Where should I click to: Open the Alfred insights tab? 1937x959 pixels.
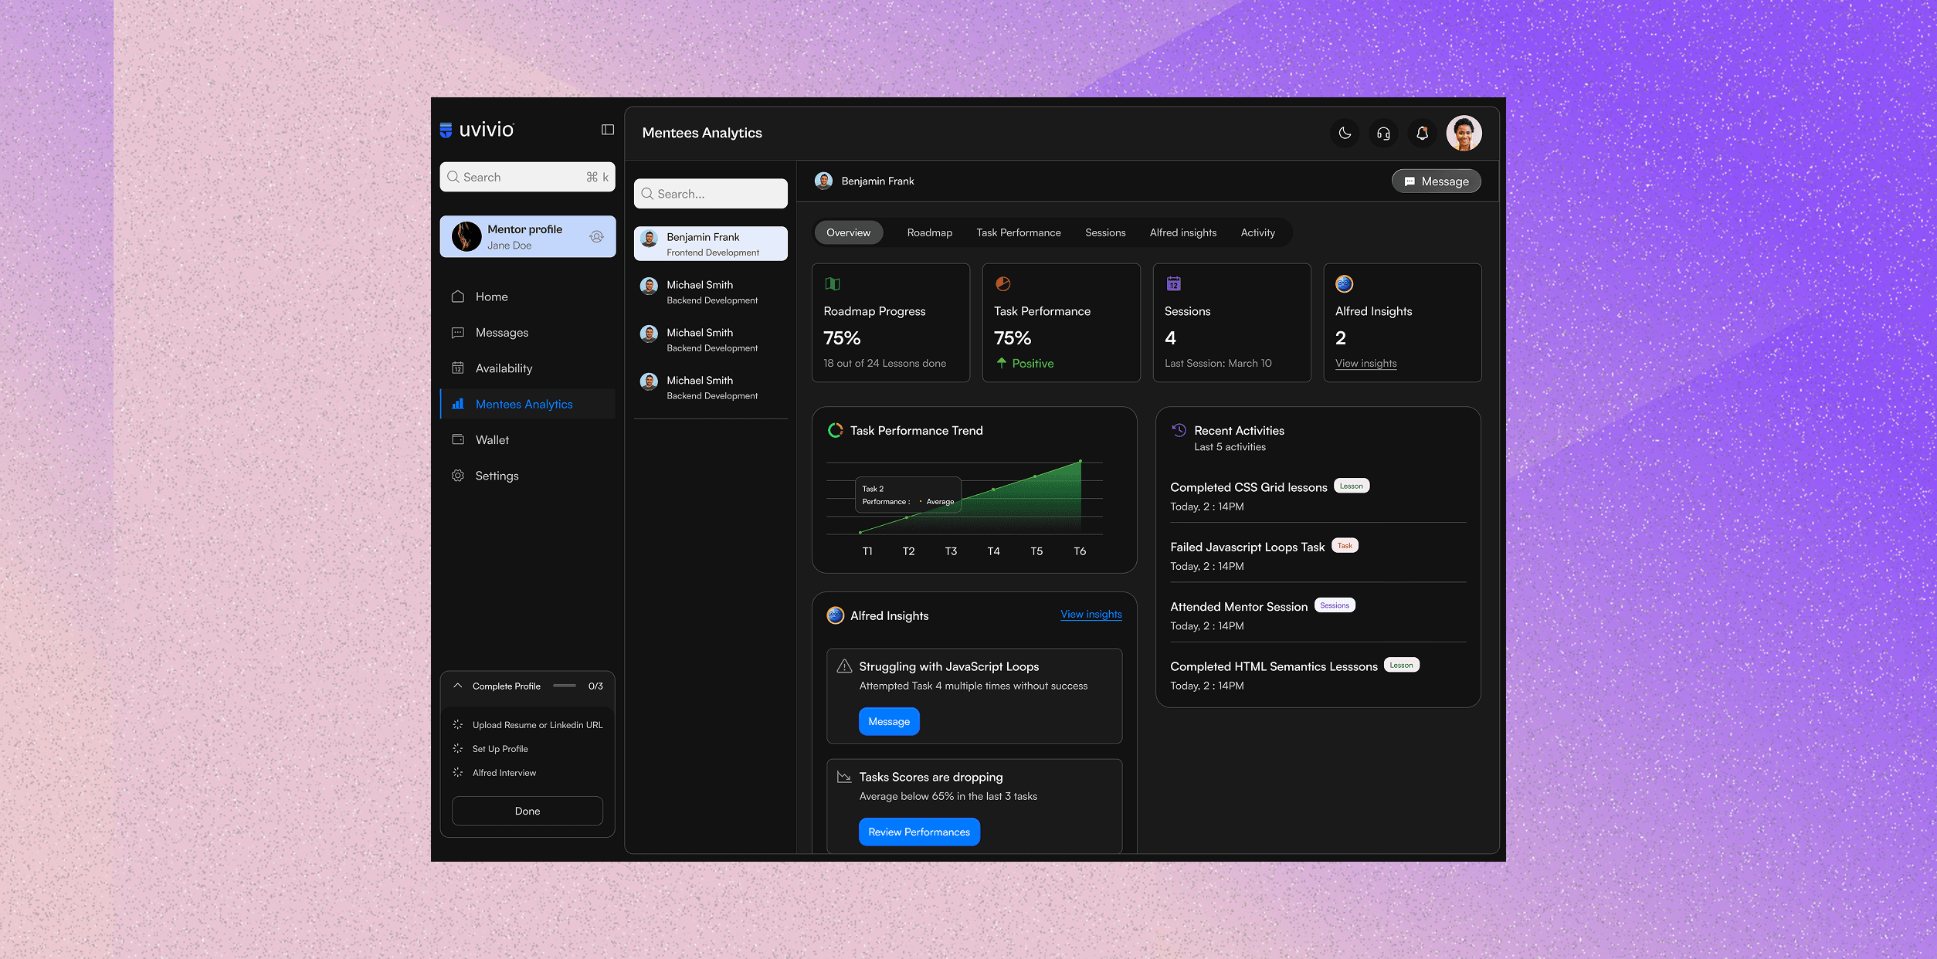[x=1182, y=232]
